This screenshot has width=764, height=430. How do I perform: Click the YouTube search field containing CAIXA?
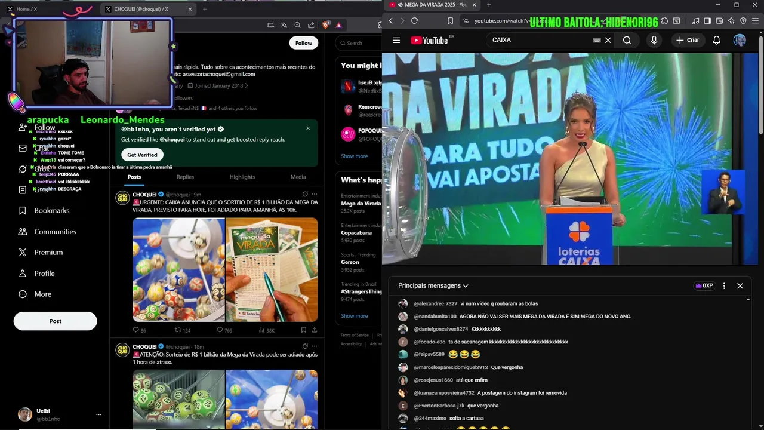pos(540,40)
